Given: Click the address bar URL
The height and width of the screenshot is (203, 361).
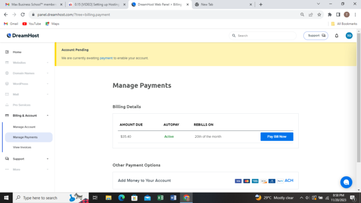Looking at the screenshot, I should pos(74,15).
